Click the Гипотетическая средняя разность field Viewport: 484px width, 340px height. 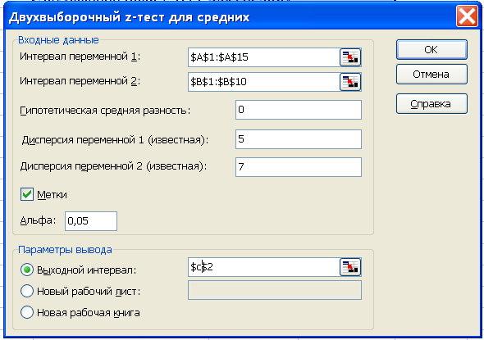(x=299, y=110)
